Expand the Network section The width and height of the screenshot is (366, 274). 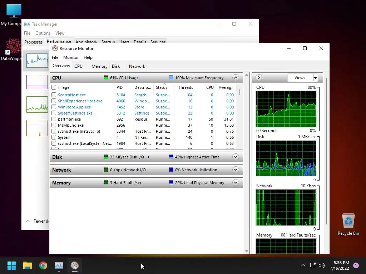click(236, 169)
